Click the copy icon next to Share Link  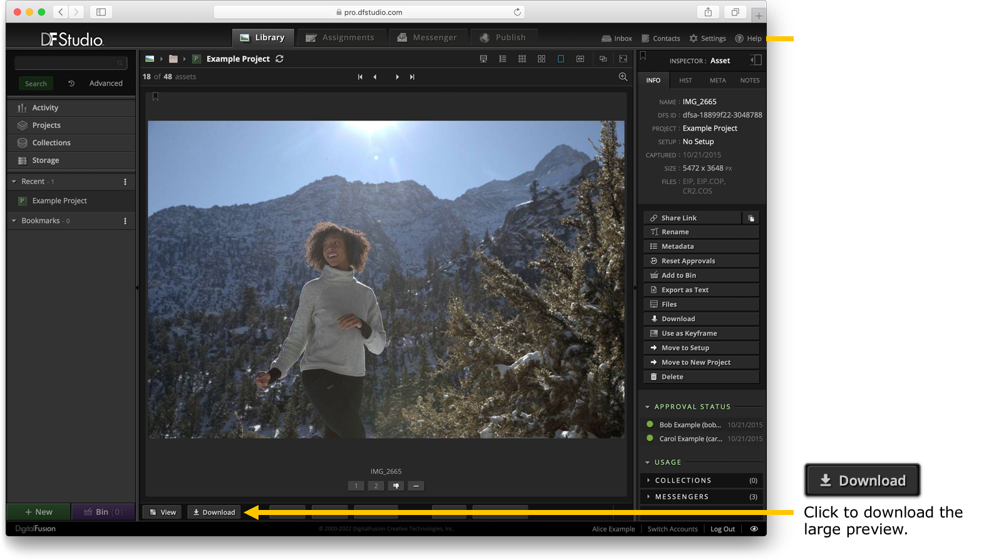coord(751,218)
